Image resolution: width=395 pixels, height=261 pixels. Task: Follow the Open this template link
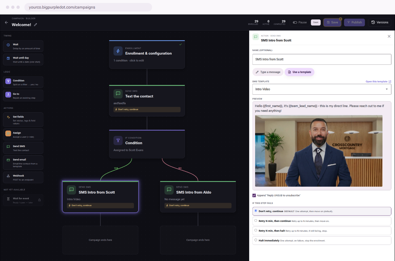click(378, 82)
